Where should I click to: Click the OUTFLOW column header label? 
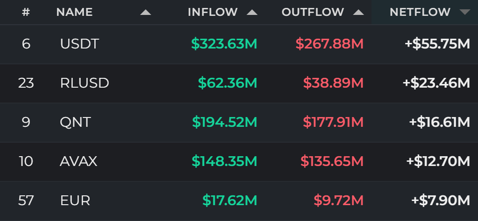coord(312,12)
